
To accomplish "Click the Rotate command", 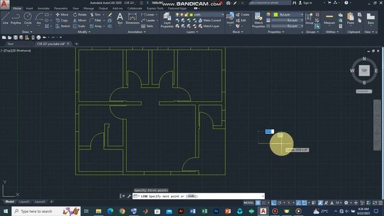I will 80,14.
